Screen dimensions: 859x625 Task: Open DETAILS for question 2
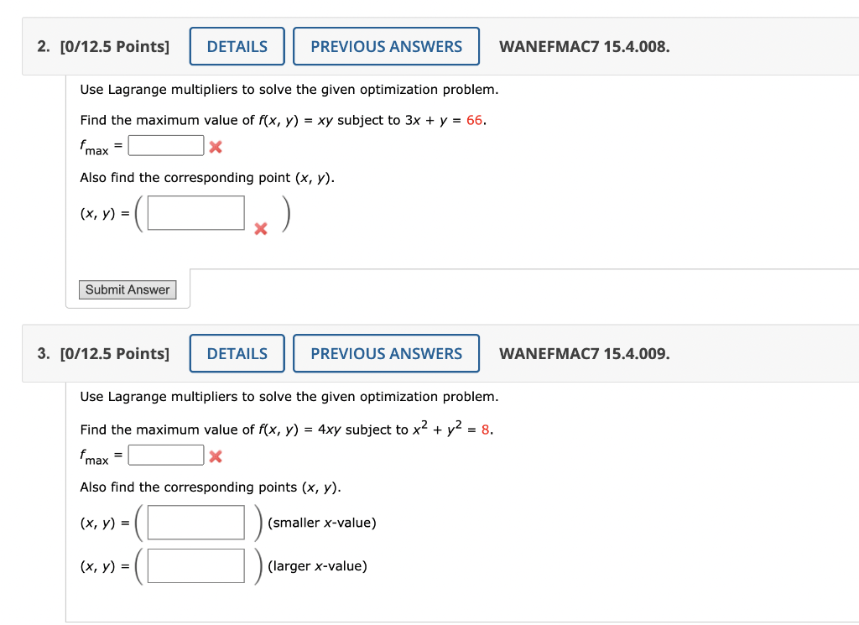[237, 46]
